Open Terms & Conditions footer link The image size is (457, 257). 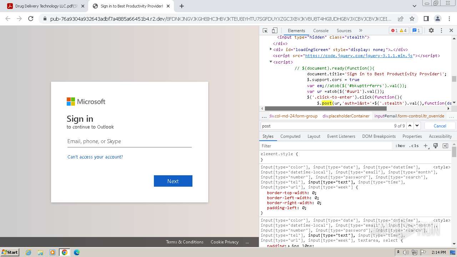(185, 242)
